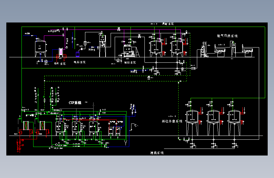Viewport: 274px width, 178px height.
Task: Select the pump on the dashed green line
Action: (149, 77)
